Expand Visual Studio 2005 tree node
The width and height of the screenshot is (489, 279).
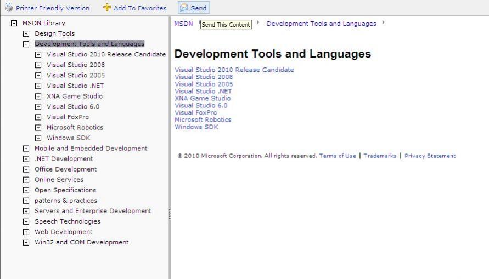38,75
